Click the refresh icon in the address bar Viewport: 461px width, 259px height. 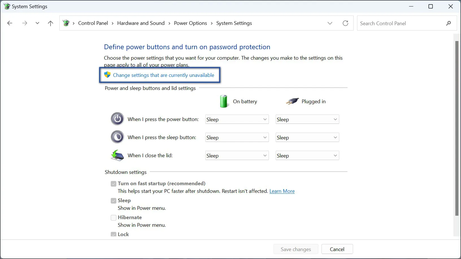[345, 23]
